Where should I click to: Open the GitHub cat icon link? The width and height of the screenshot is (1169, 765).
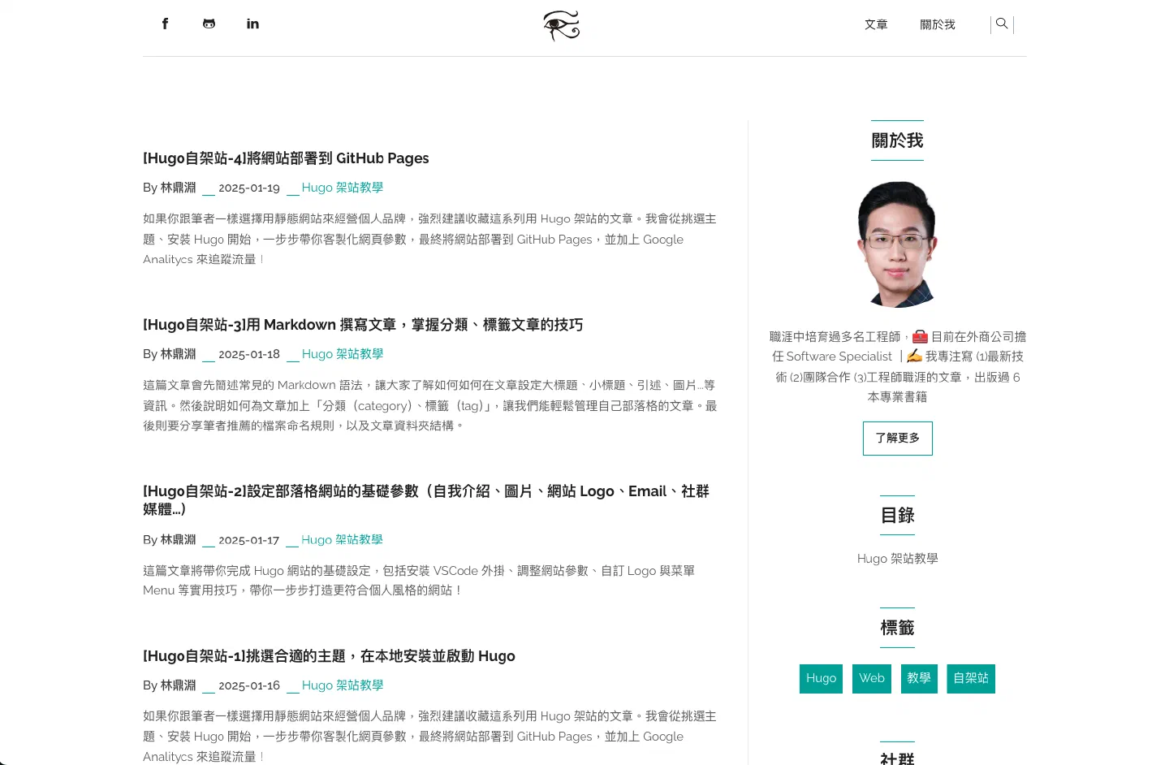click(209, 24)
